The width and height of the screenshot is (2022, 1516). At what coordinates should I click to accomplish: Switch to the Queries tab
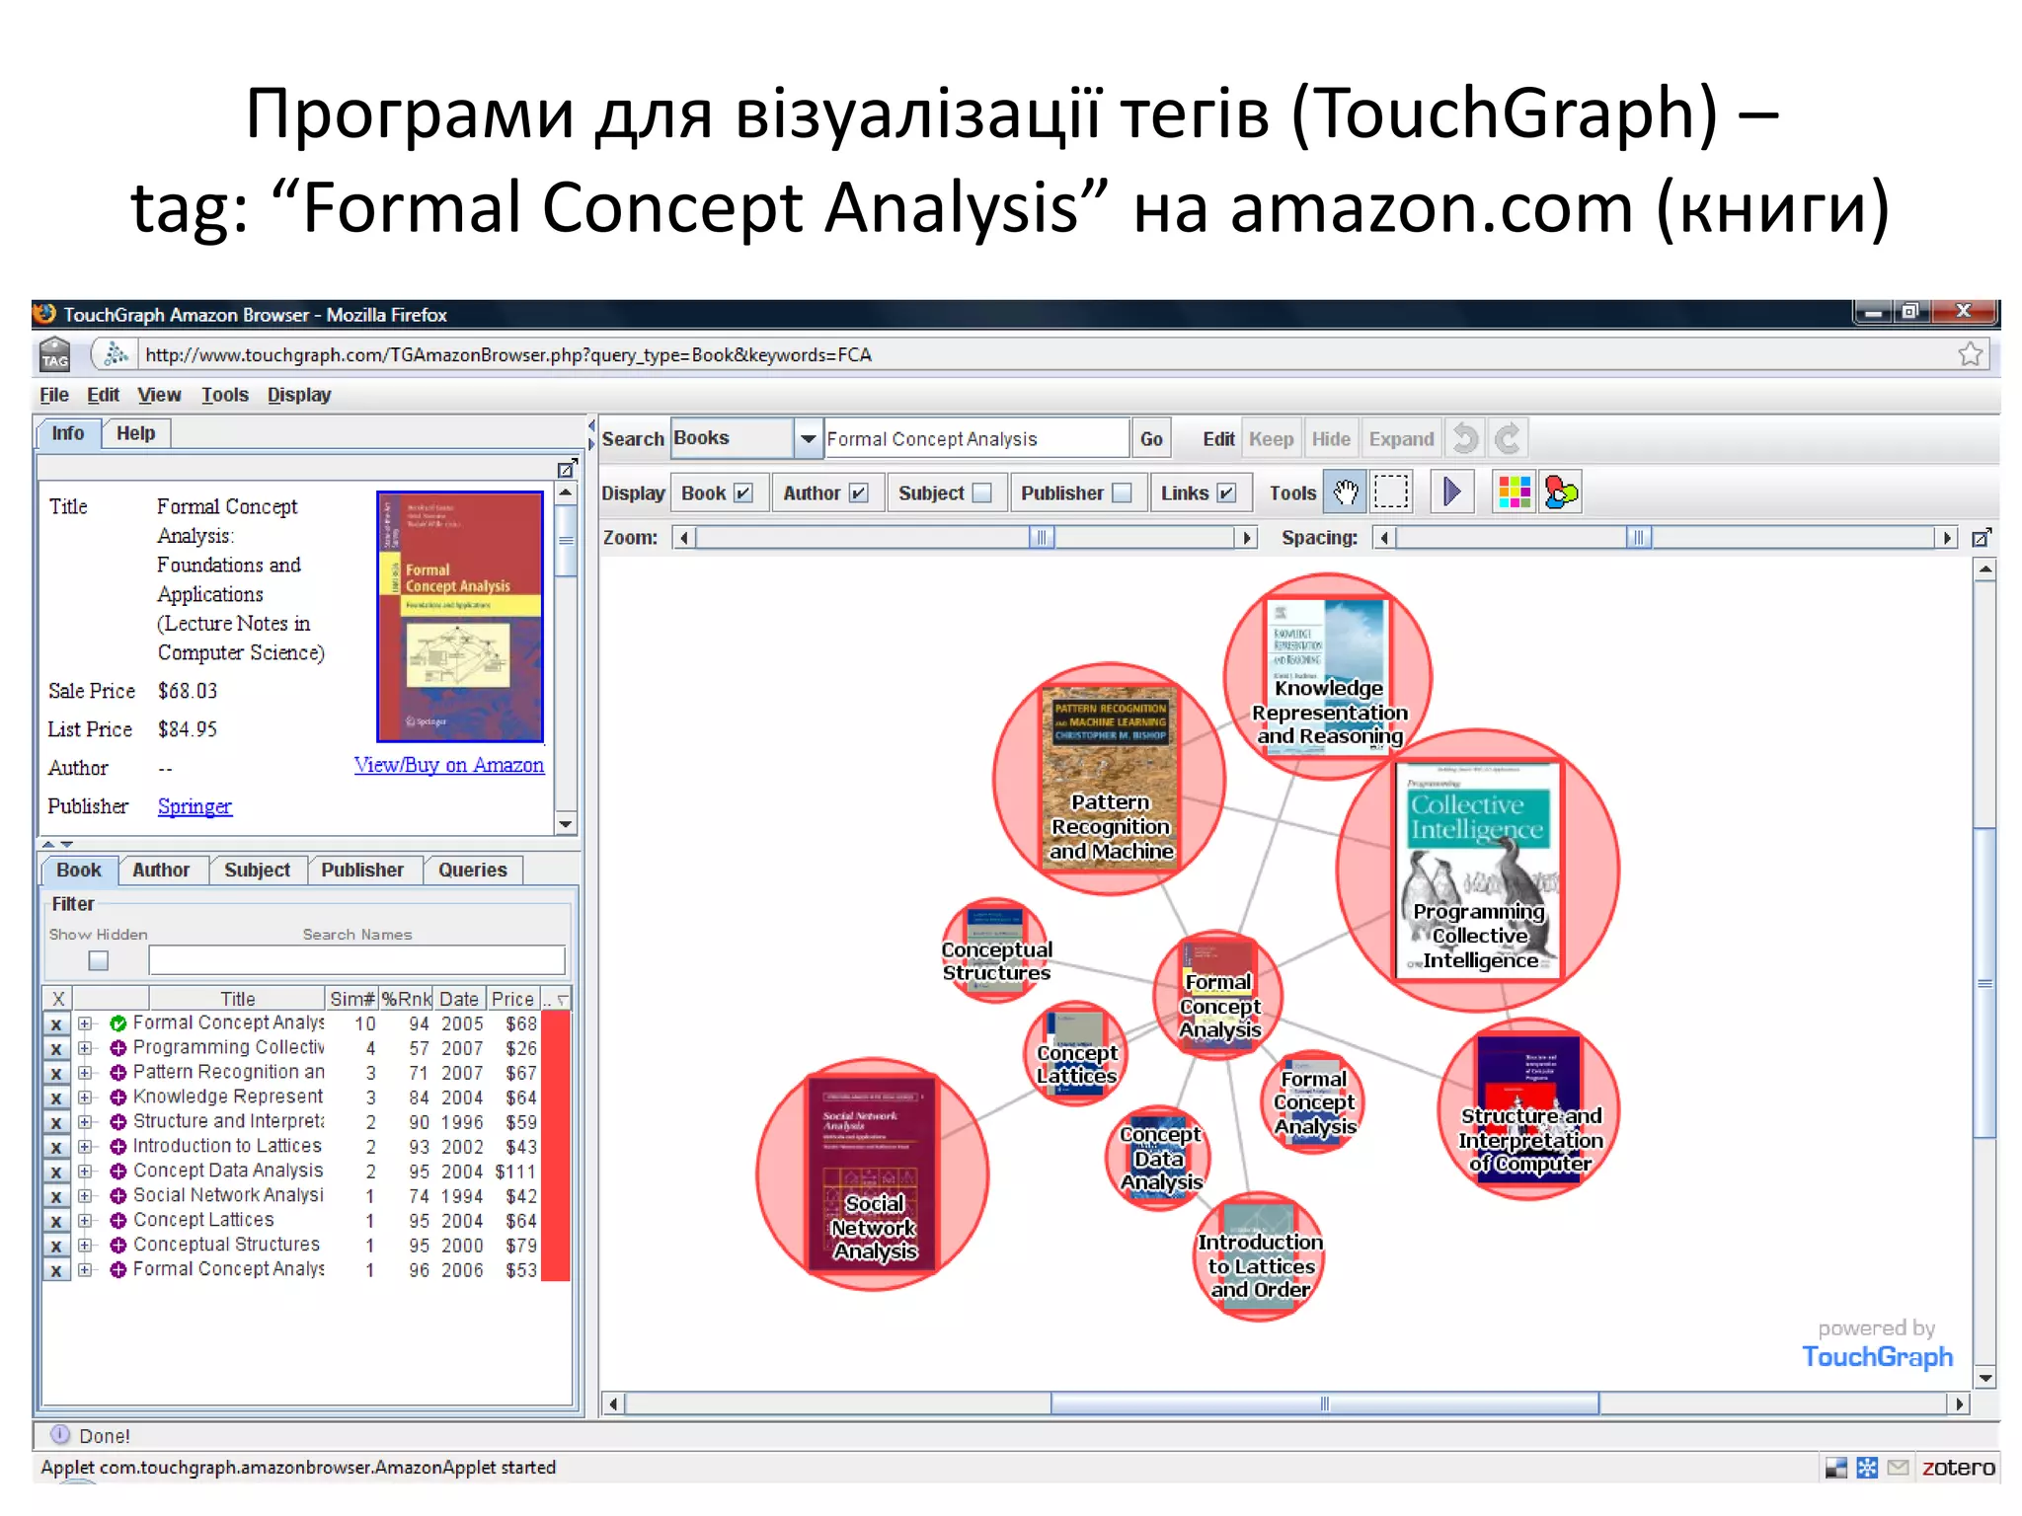click(x=472, y=870)
